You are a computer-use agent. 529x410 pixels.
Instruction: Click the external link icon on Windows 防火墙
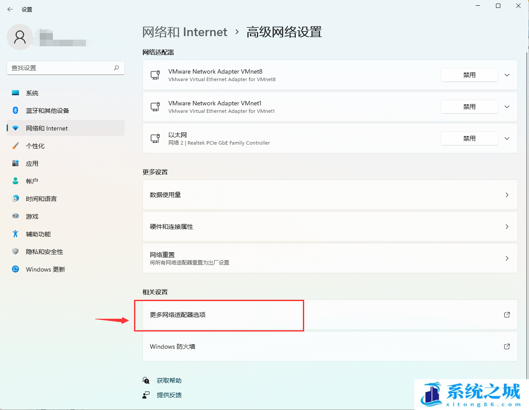(x=507, y=347)
